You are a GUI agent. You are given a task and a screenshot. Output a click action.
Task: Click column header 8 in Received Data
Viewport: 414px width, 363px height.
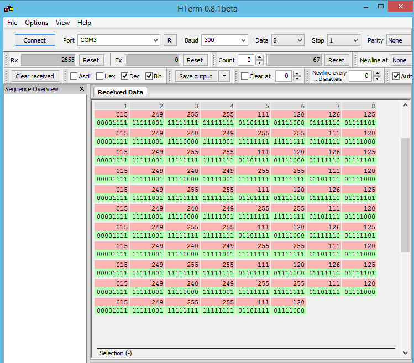[359, 106]
